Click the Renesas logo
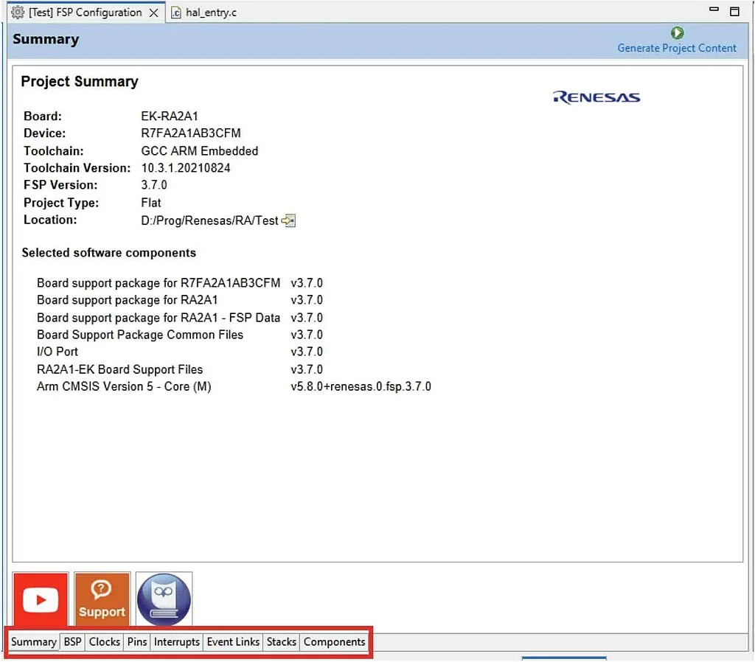Screen dimensions: 755x662 596,96
